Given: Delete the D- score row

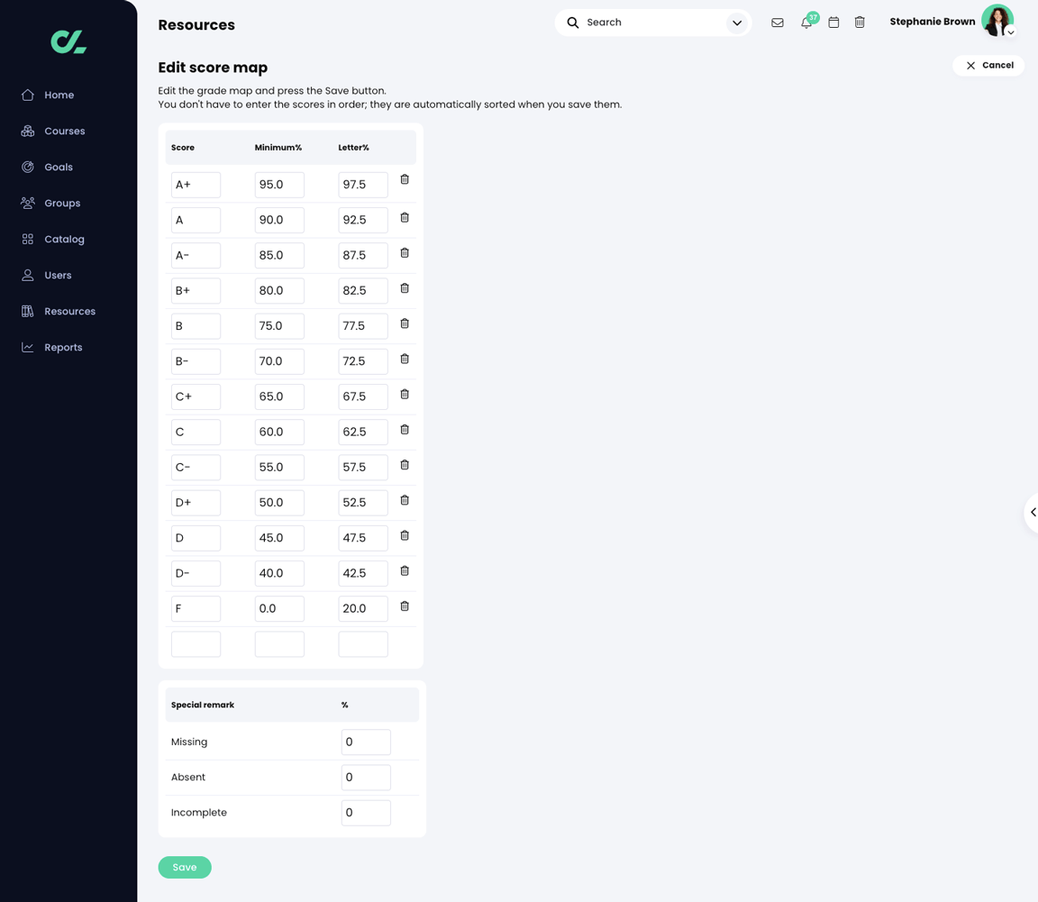Looking at the screenshot, I should [x=405, y=571].
